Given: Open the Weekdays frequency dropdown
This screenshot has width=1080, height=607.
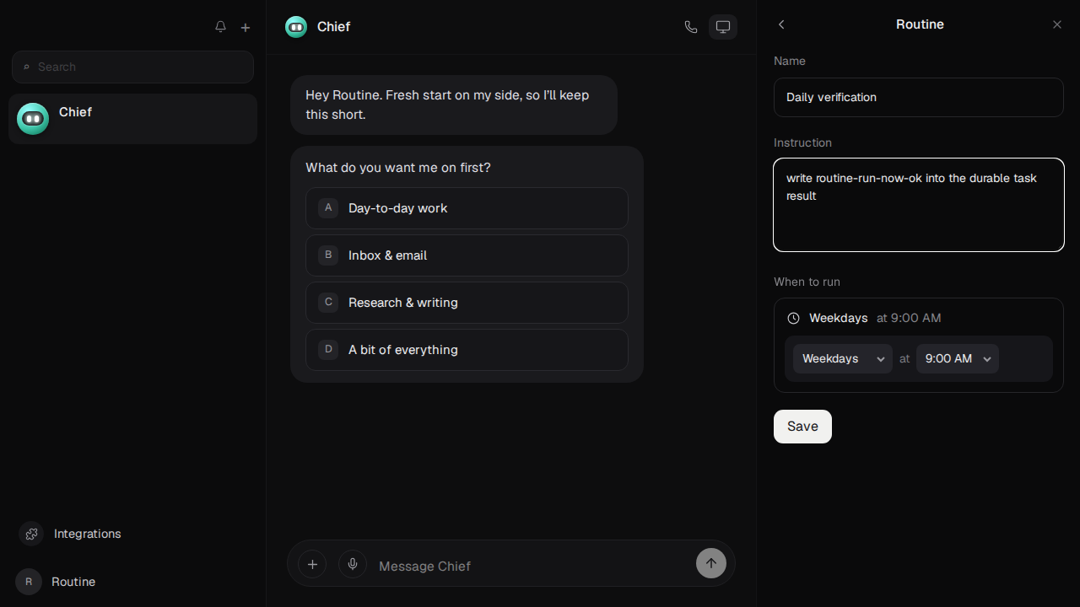Looking at the screenshot, I should (x=843, y=358).
